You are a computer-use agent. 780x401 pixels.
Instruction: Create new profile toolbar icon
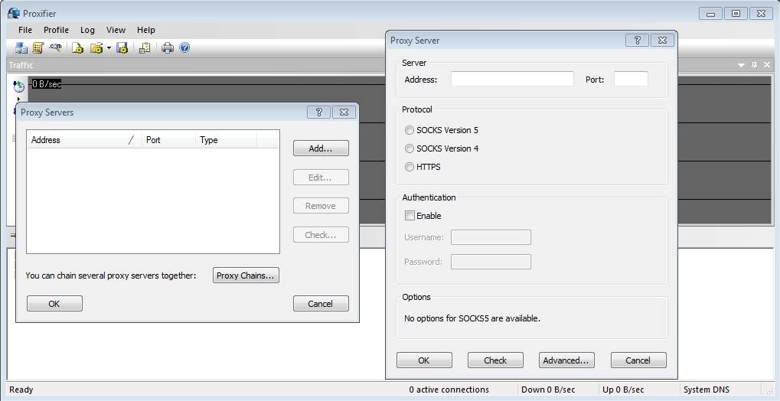[x=77, y=47]
